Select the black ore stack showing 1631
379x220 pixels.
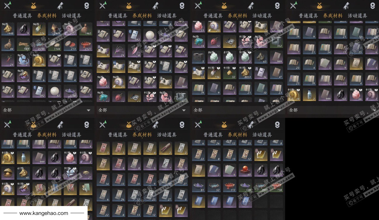pyautogui.click(x=39, y=173)
